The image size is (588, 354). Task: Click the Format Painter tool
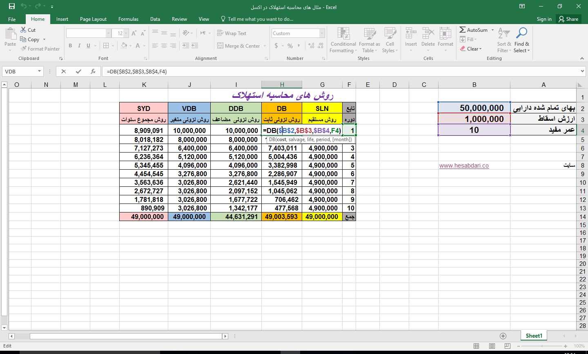pyautogui.click(x=40, y=49)
